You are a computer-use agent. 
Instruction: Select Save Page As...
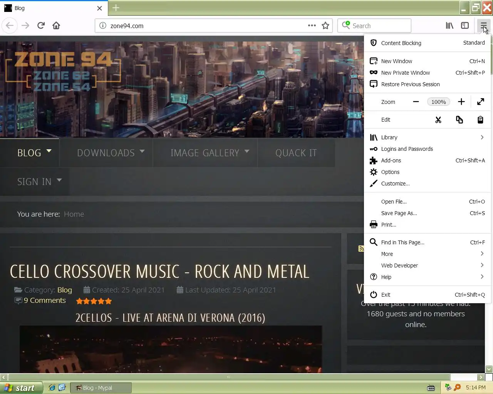point(427,213)
